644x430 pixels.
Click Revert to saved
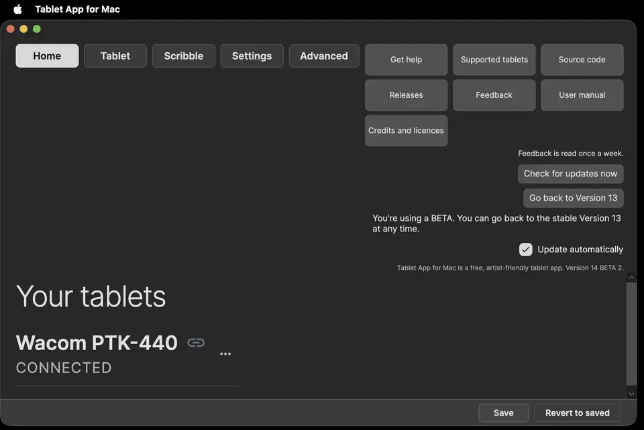578,413
